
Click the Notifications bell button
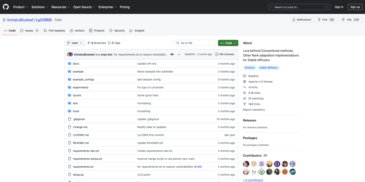coord(302,20)
